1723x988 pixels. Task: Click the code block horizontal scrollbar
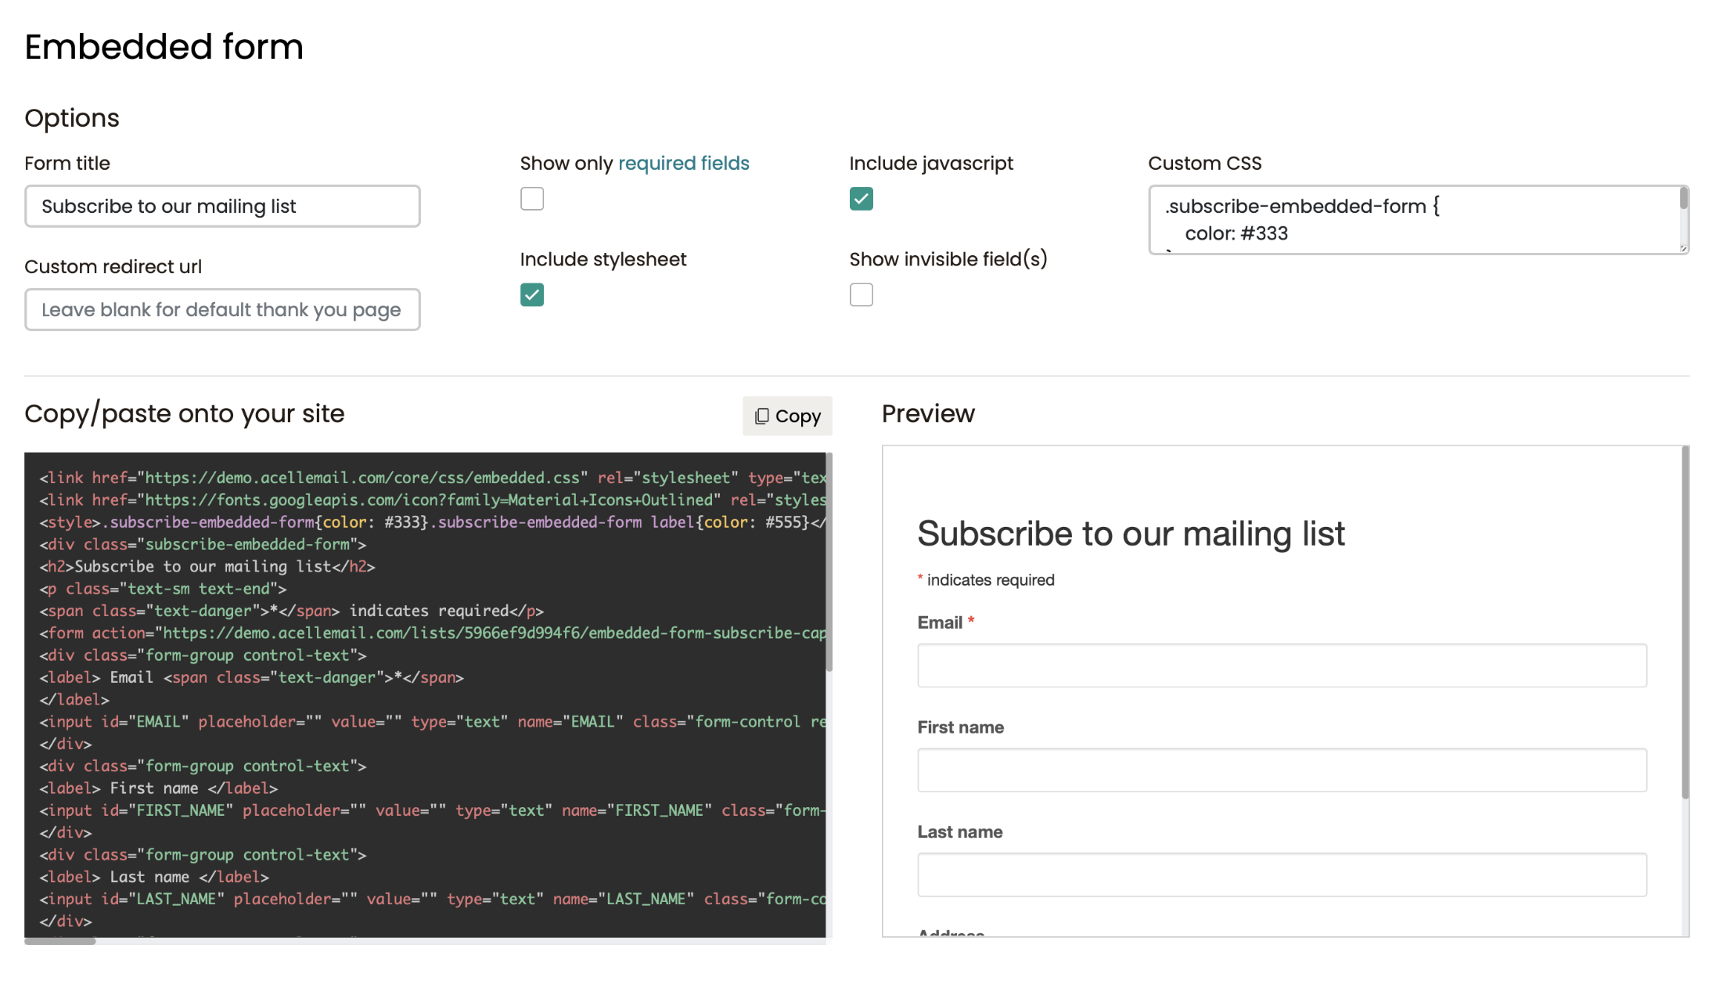60,941
